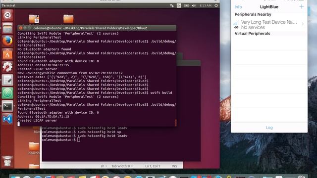Viewport: 317px width, 178px height.
Task: Tap the Log button in LightBlue
Action: pyautogui.click(x=269, y=128)
